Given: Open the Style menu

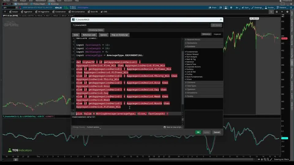Looking at the screenshot, I should click(245, 7).
